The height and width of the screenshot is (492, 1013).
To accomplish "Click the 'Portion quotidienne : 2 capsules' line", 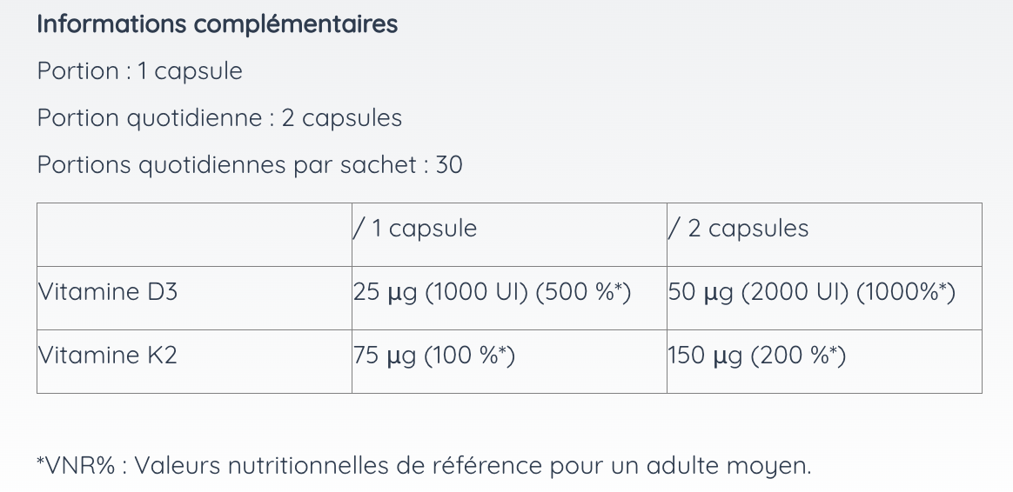I will pos(219,118).
